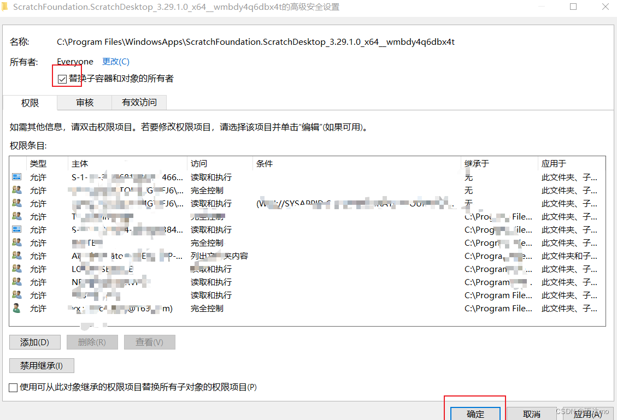The width and height of the screenshot is (617, 420).
Task: Click the 添加(D) button
Action: tap(34, 342)
